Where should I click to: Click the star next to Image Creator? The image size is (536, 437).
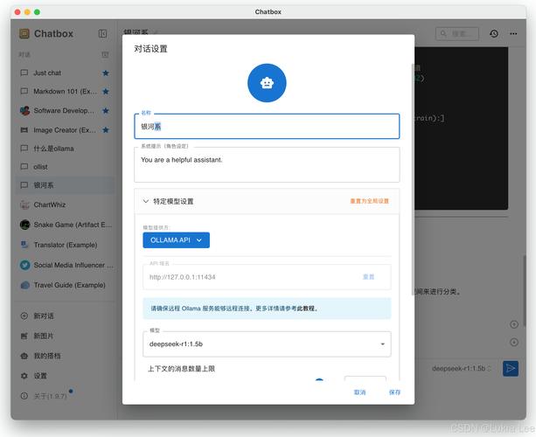(x=106, y=130)
